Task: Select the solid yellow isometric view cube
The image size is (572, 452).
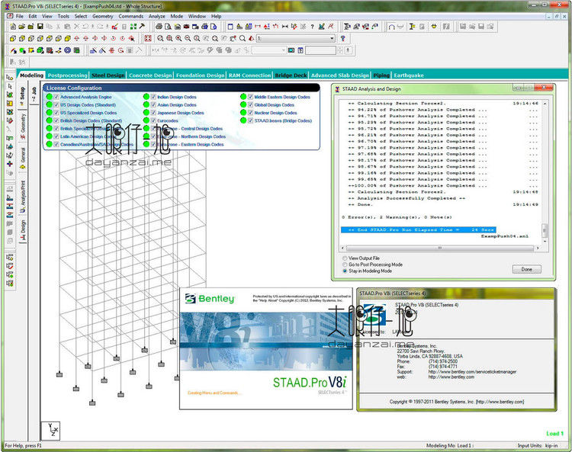Action: point(67,38)
